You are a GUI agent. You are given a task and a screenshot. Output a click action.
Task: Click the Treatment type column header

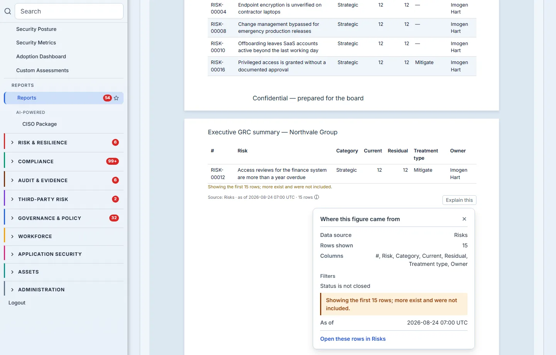click(x=426, y=154)
